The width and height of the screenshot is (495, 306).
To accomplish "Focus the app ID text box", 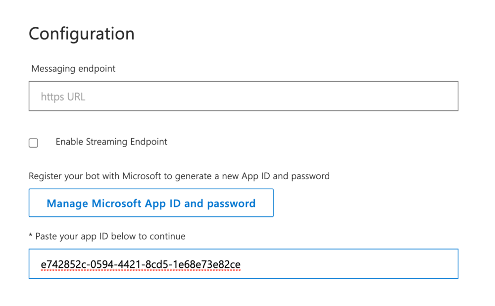I will coord(243,264).
